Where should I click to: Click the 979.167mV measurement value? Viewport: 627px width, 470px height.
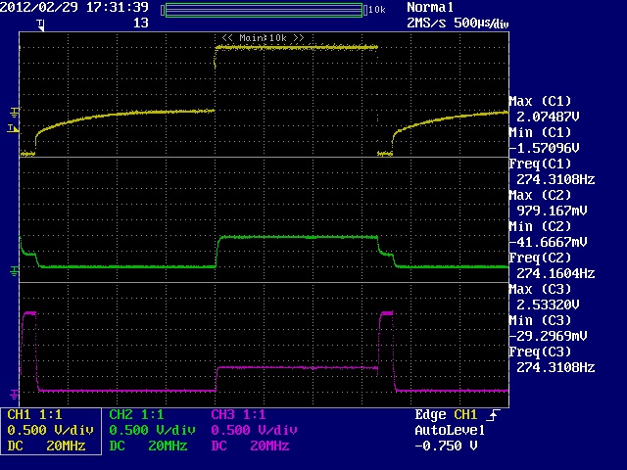click(x=552, y=211)
